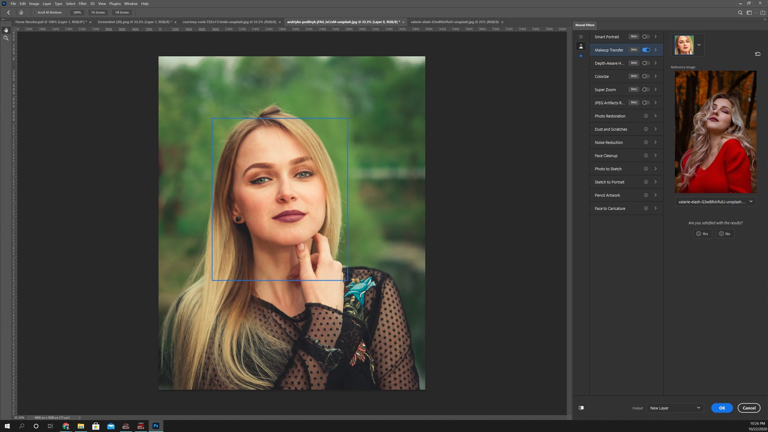The height and width of the screenshot is (432, 768).
Task: Turn off the Makeup Transfer toggle
Action: tap(646, 50)
